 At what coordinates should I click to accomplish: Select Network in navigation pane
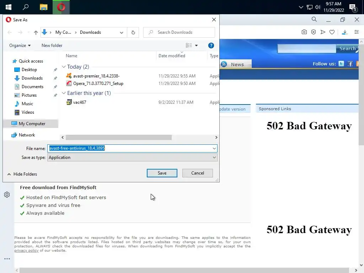click(x=27, y=135)
